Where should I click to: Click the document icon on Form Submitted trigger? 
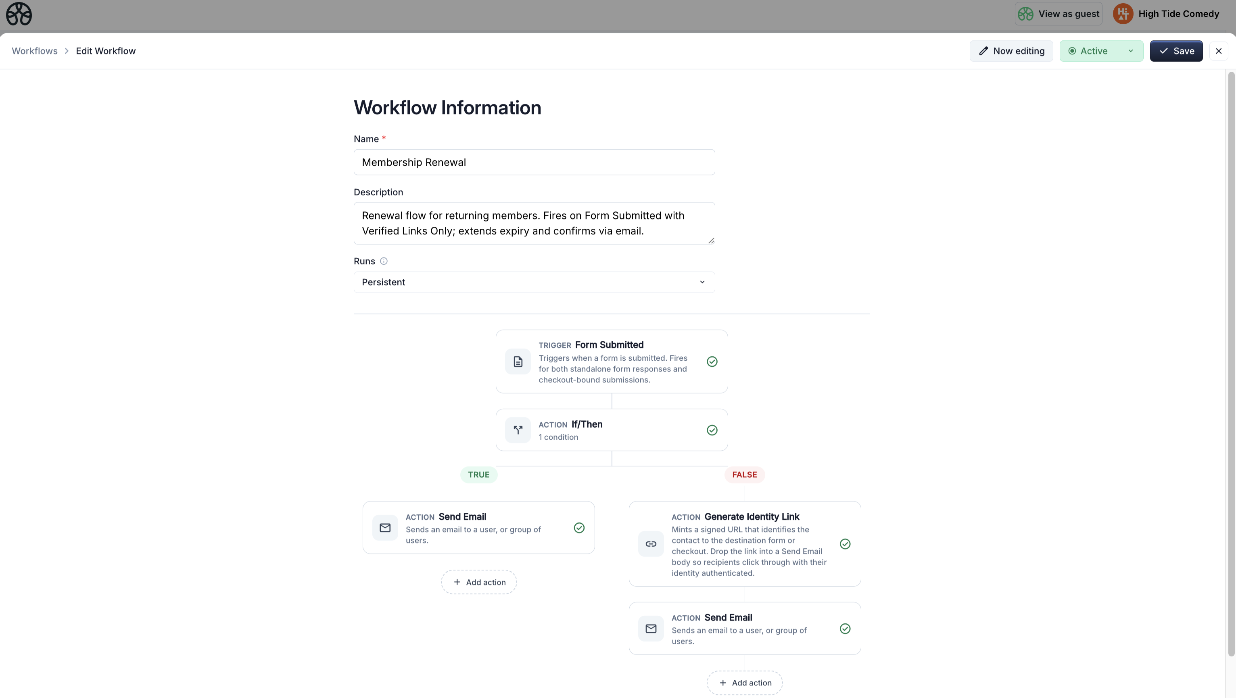[518, 362]
